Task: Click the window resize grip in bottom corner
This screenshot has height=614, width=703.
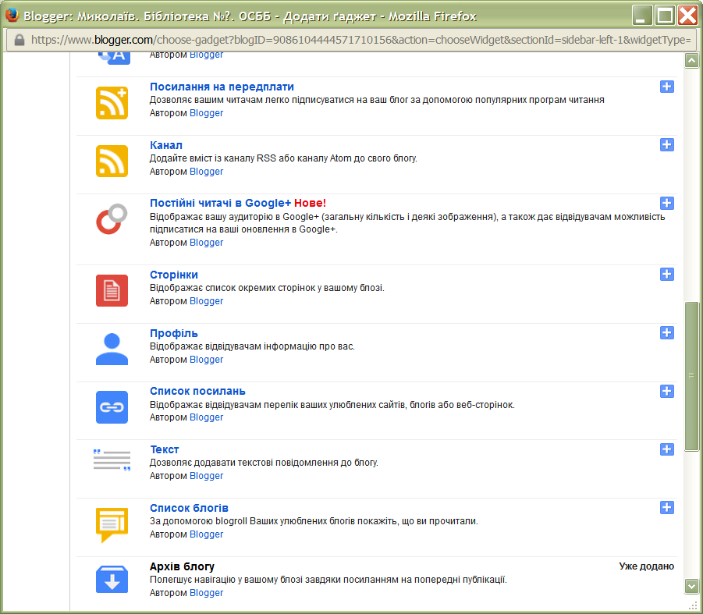Action: click(693, 605)
